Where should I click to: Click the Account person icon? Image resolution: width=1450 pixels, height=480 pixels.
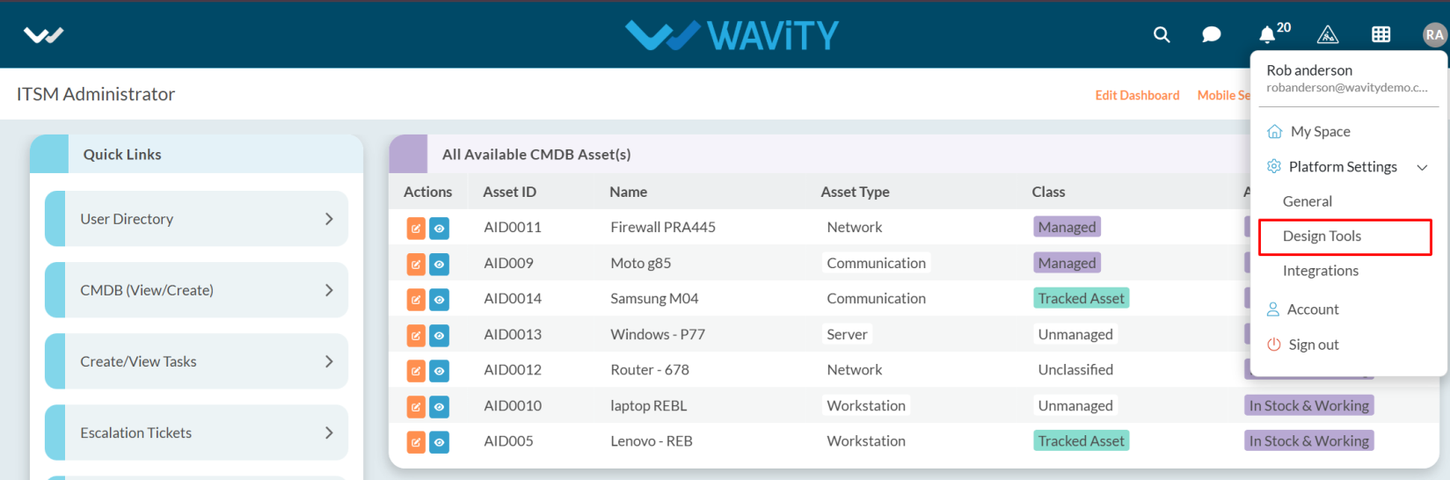tap(1272, 309)
